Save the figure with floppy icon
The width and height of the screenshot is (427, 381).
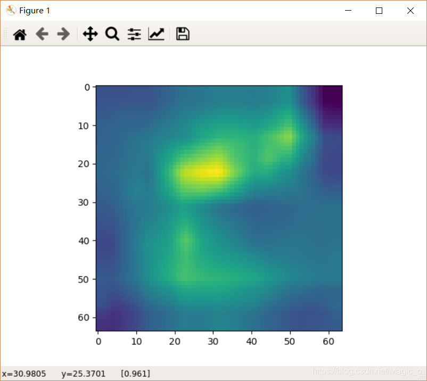coord(183,34)
